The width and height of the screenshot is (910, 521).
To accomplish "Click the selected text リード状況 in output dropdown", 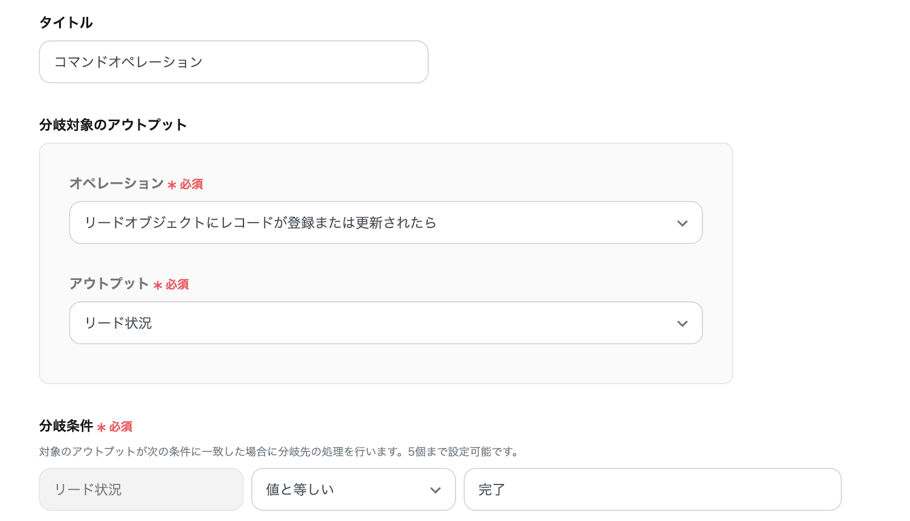I will [x=118, y=323].
